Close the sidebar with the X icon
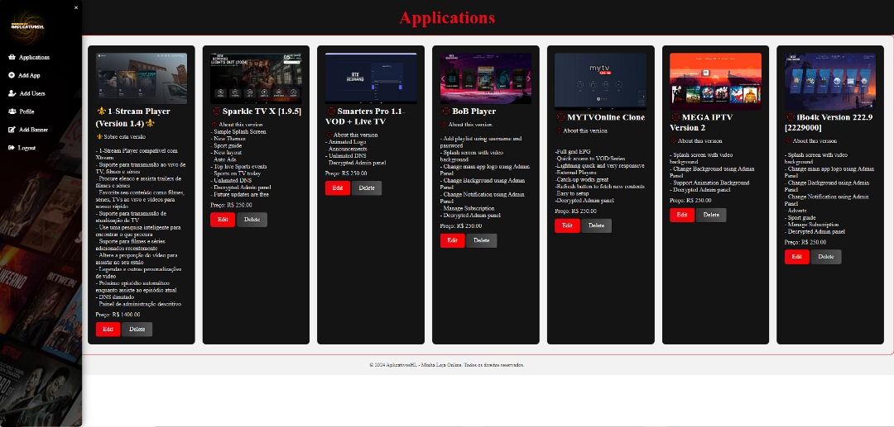Image resolution: width=894 pixels, height=427 pixels. (x=76, y=7)
